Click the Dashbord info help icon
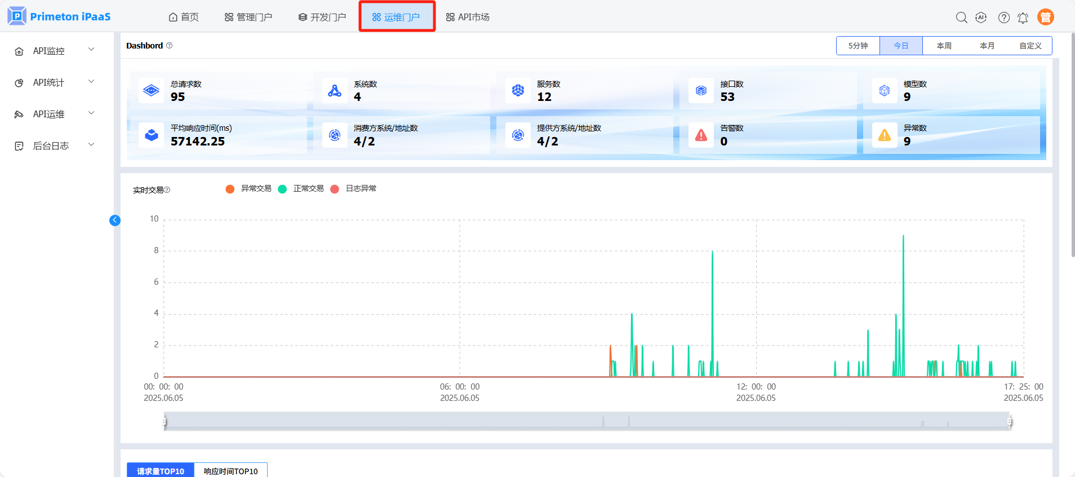 coord(170,46)
